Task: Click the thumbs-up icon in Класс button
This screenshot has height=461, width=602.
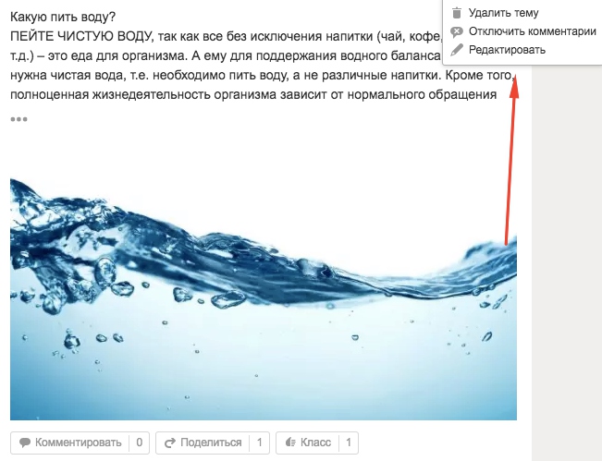Action: click(x=290, y=443)
